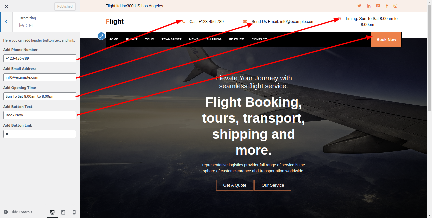Click the Get A Quote button
Image resolution: width=432 pixels, height=218 pixels.
click(x=235, y=185)
